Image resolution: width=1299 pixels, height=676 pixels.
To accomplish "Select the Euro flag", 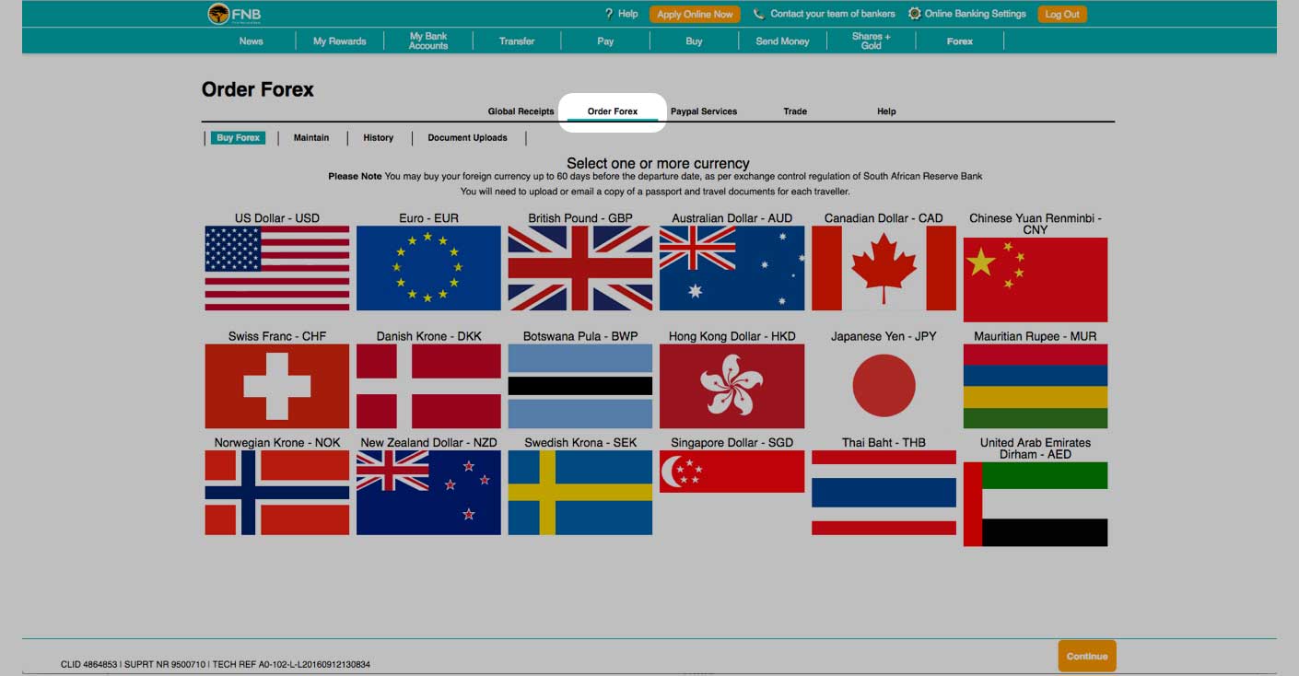I will point(428,268).
